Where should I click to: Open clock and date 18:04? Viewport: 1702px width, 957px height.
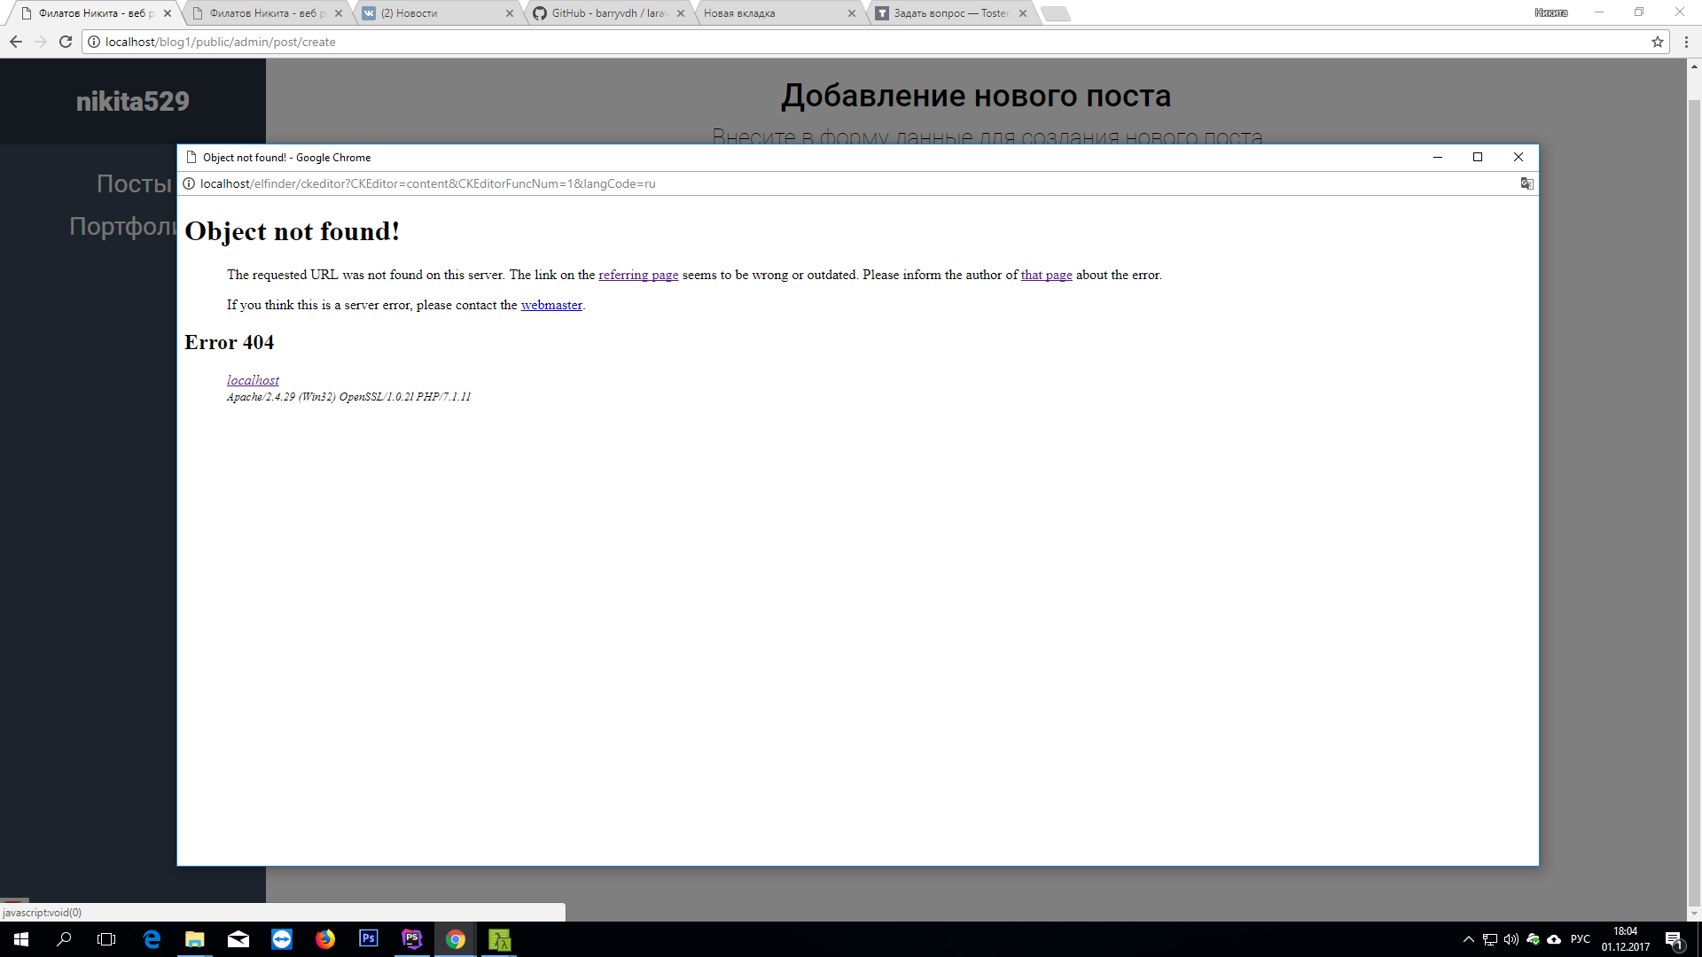pos(1626,939)
